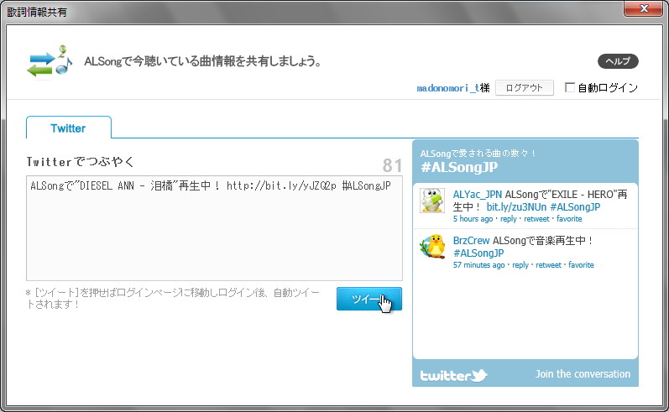Enable the 自動ログイン checkbox

click(x=570, y=87)
